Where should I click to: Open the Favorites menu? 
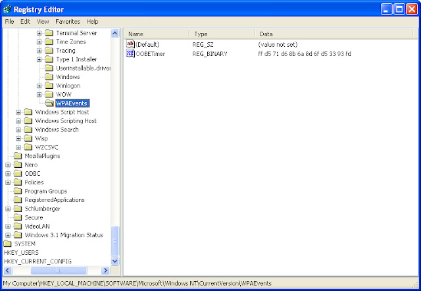(x=68, y=22)
